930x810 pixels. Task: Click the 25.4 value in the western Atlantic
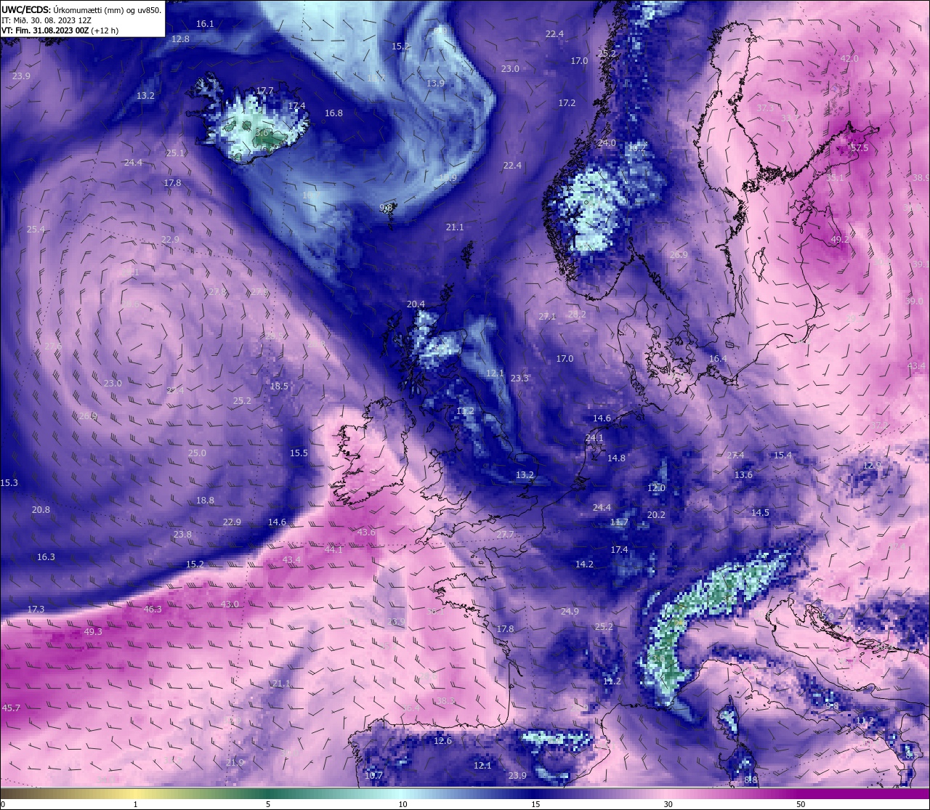[36, 230]
